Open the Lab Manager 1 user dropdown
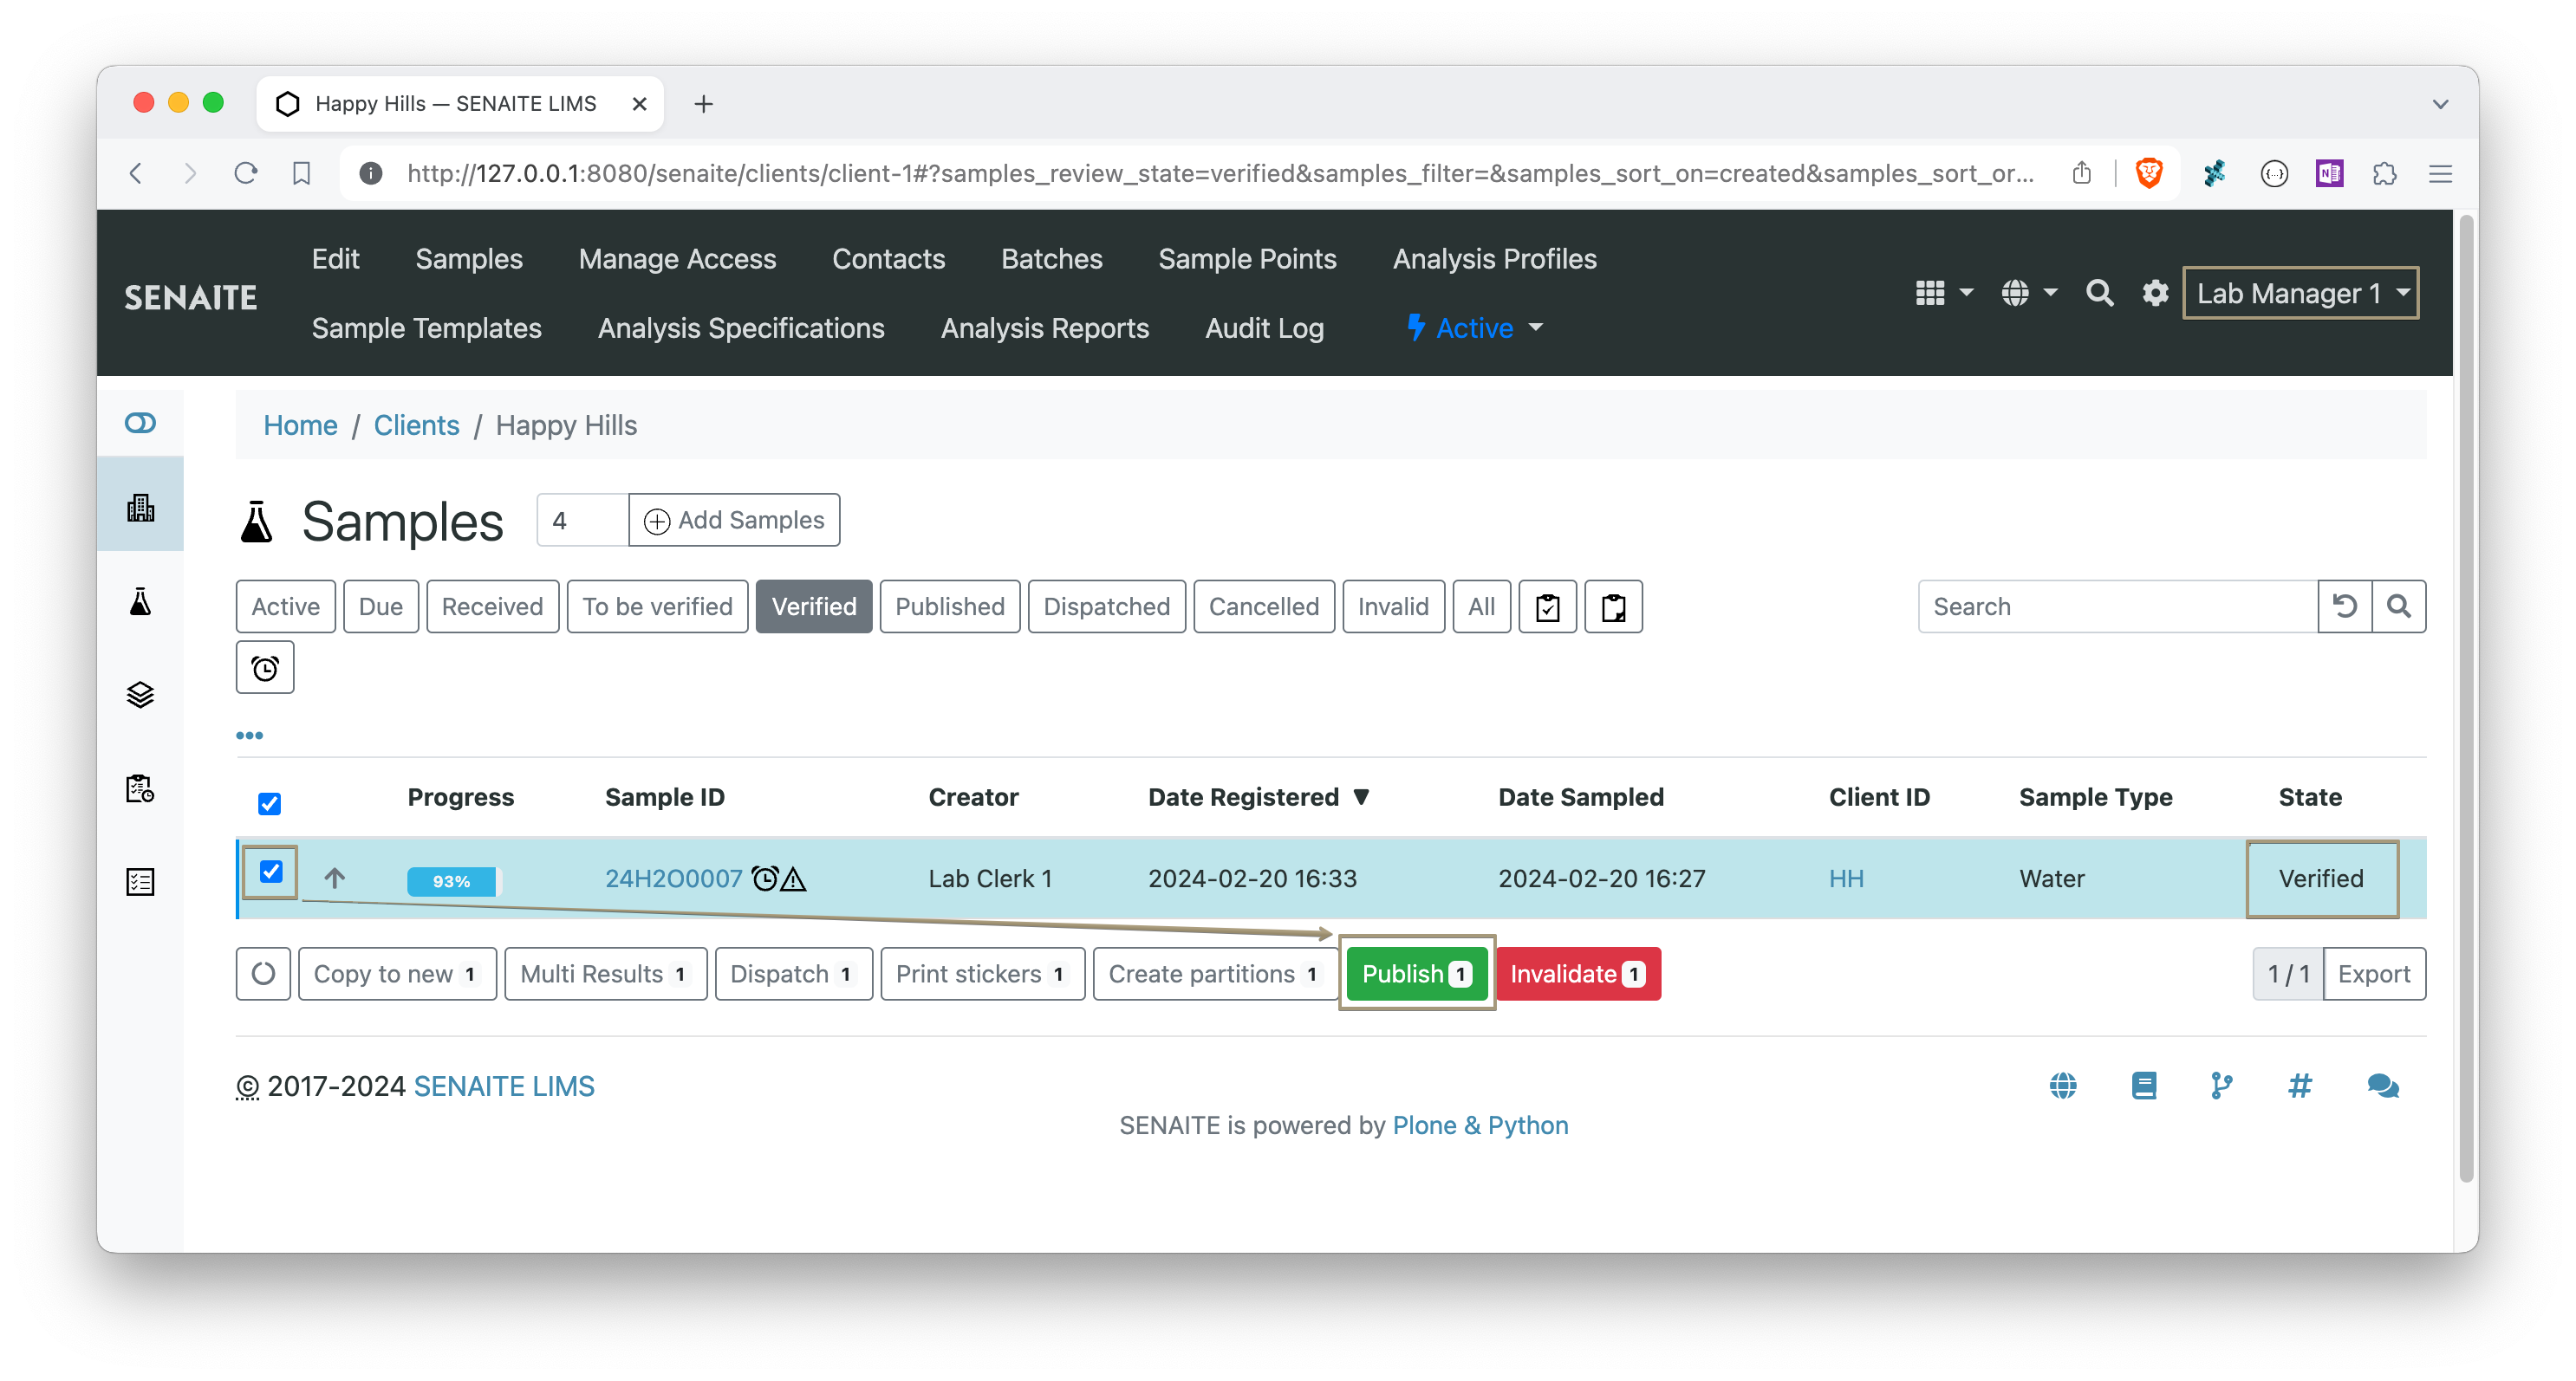This screenshot has height=1381, width=2576. point(2300,293)
